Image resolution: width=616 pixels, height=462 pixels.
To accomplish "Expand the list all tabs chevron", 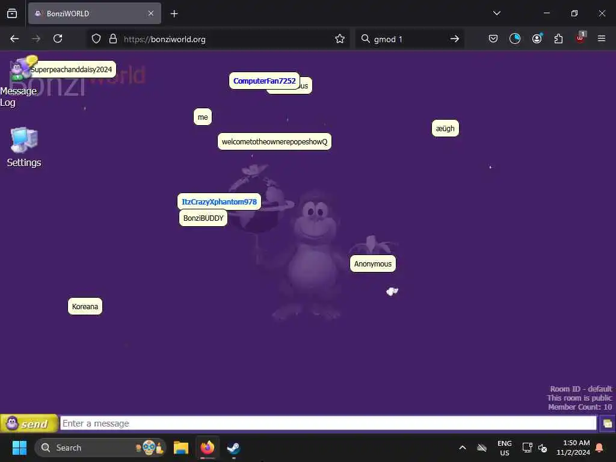I will 496,13.
